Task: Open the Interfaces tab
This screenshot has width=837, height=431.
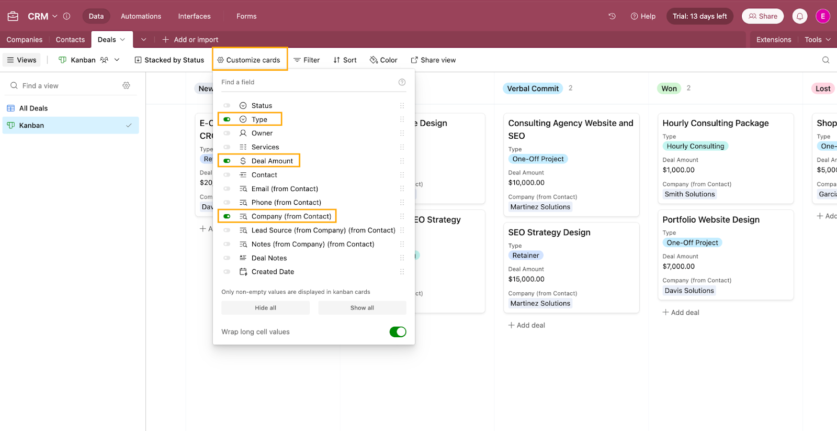Action: [x=195, y=16]
